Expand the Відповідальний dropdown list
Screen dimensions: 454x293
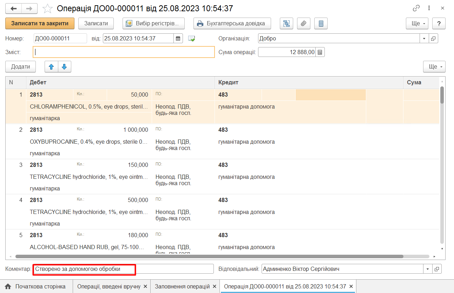tap(428, 269)
